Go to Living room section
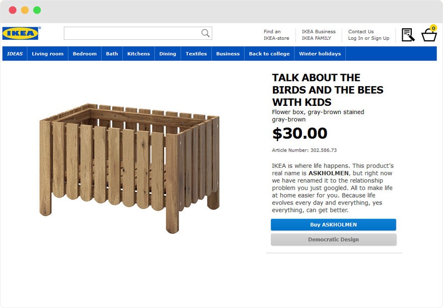 47,54
